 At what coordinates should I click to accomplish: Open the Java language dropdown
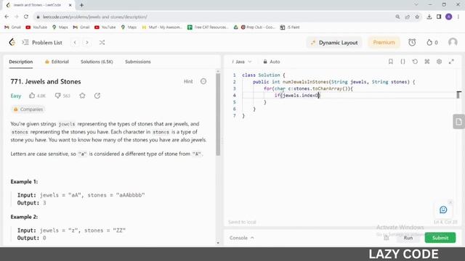[x=241, y=62]
